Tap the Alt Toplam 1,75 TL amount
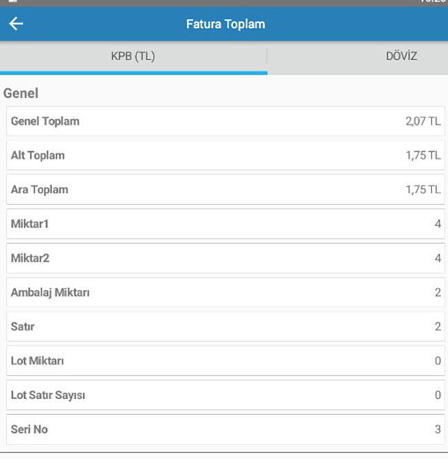This screenshot has height=459, width=448. click(x=423, y=155)
